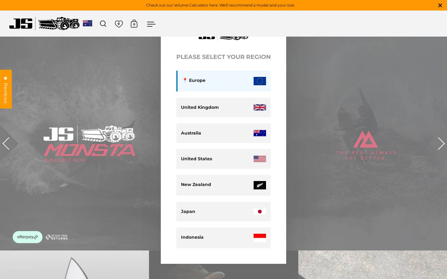This screenshot has height=279, width=447.
Task: Open the wishlist heart icon
Action: tap(119, 24)
